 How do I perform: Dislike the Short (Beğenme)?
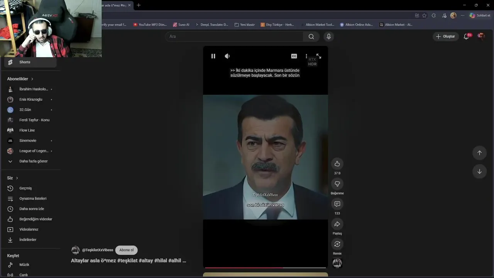tap(337, 184)
